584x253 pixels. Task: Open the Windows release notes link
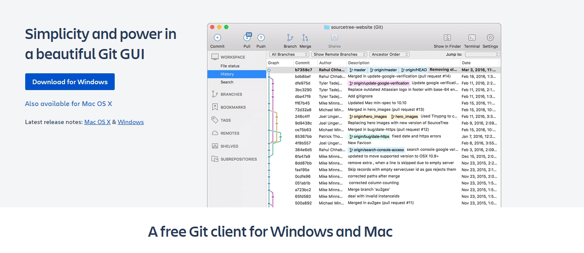coord(131,122)
